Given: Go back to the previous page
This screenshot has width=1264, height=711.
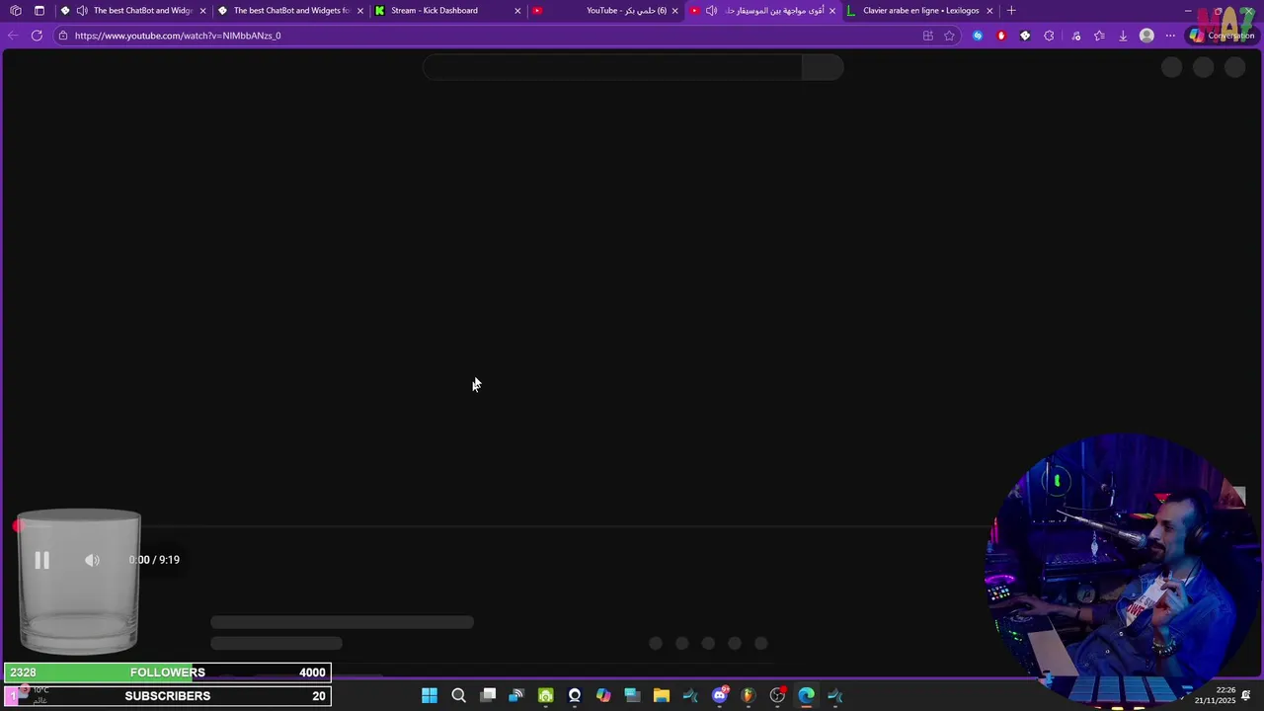Looking at the screenshot, I should [x=13, y=36].
